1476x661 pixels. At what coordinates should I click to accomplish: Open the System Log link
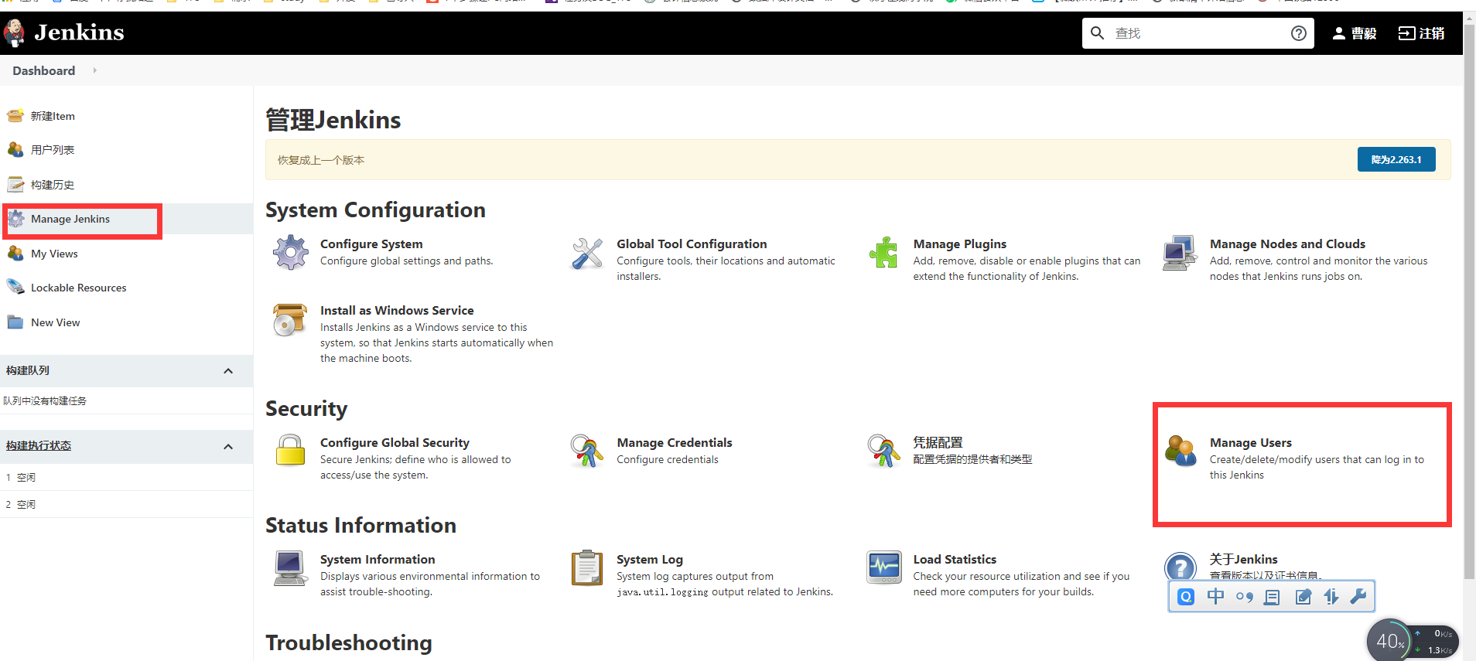click(650, 559)
